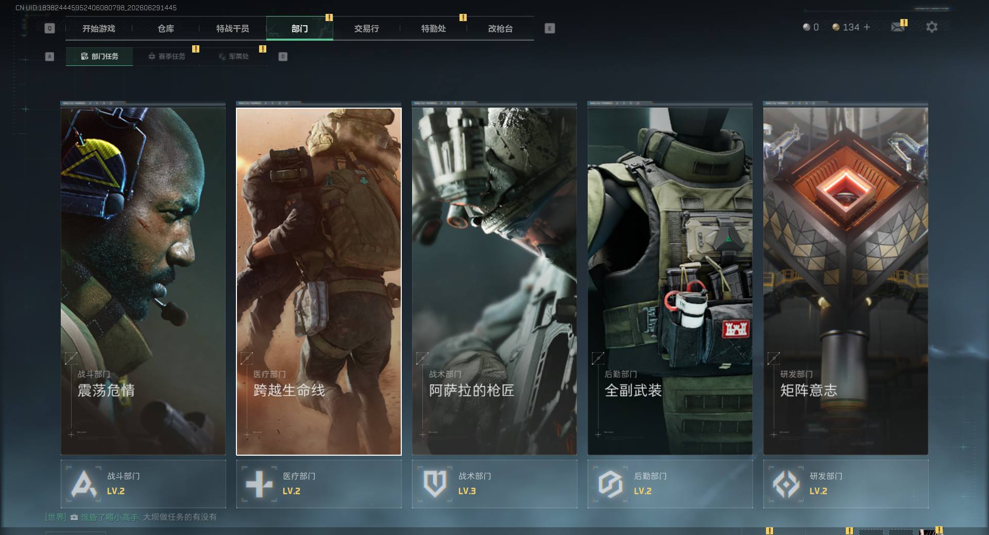This screenshot has width=989, height=535.
Task: Click LV.2 text of 医疗部门 panel
Action: [x=292, y=491]
